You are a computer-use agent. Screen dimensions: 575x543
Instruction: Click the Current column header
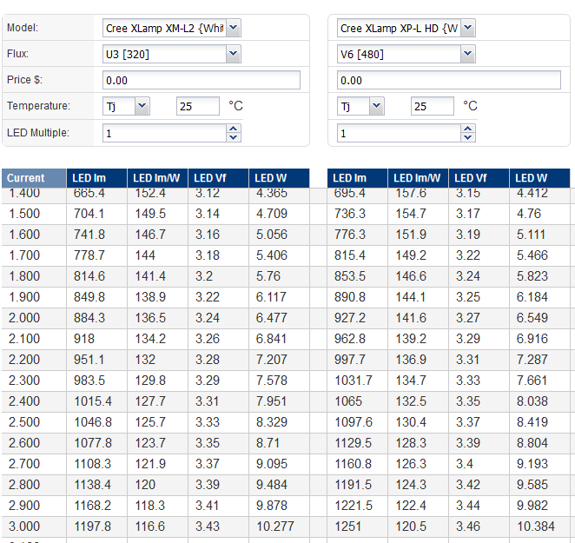(x=35, y=178)
